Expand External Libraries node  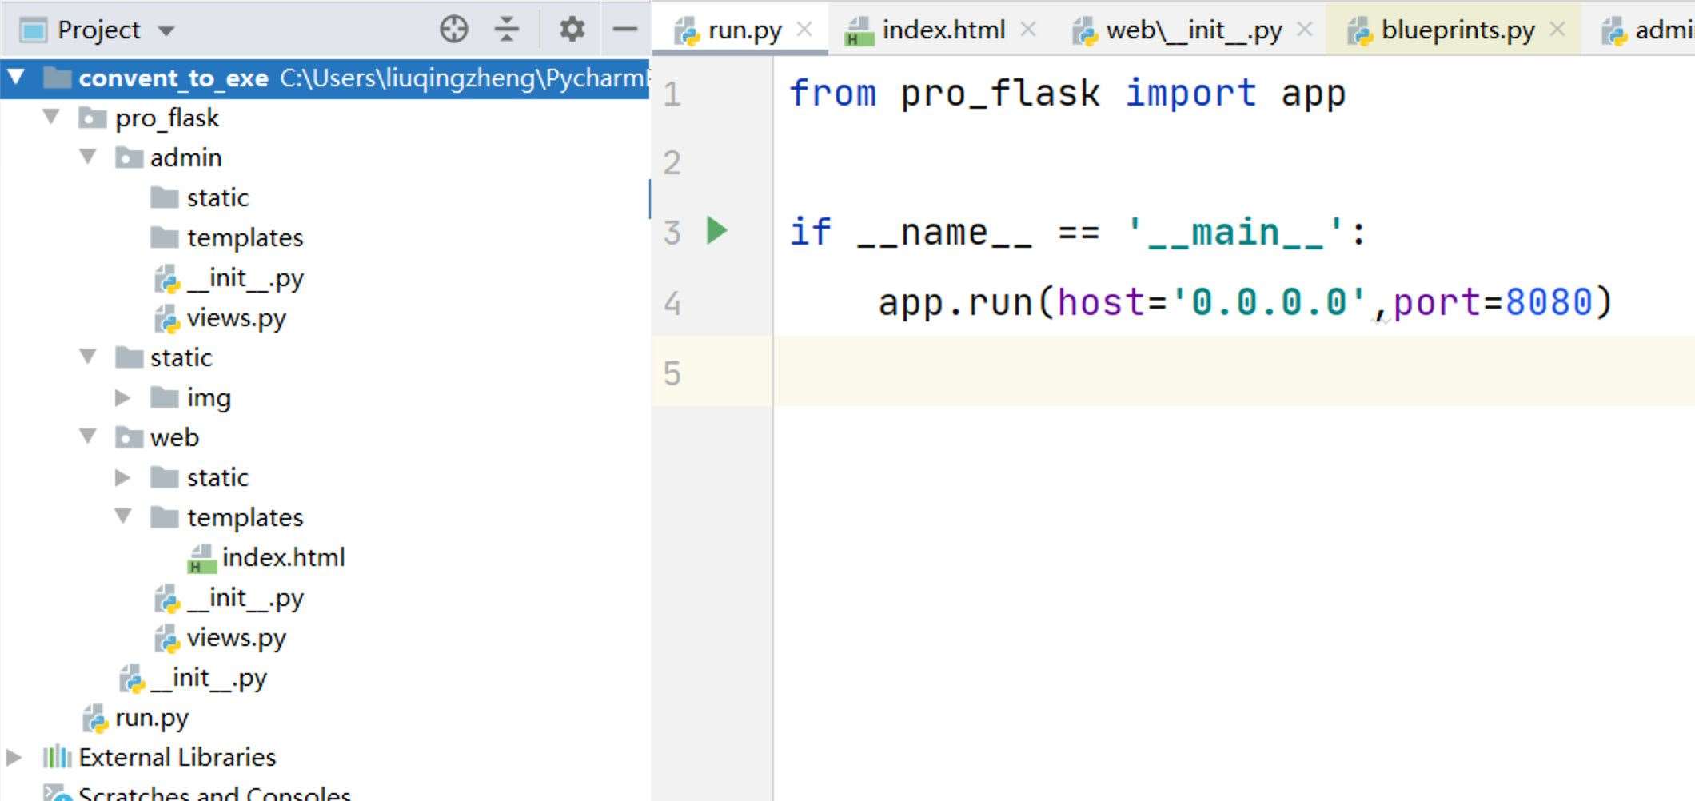coord(14,757)
